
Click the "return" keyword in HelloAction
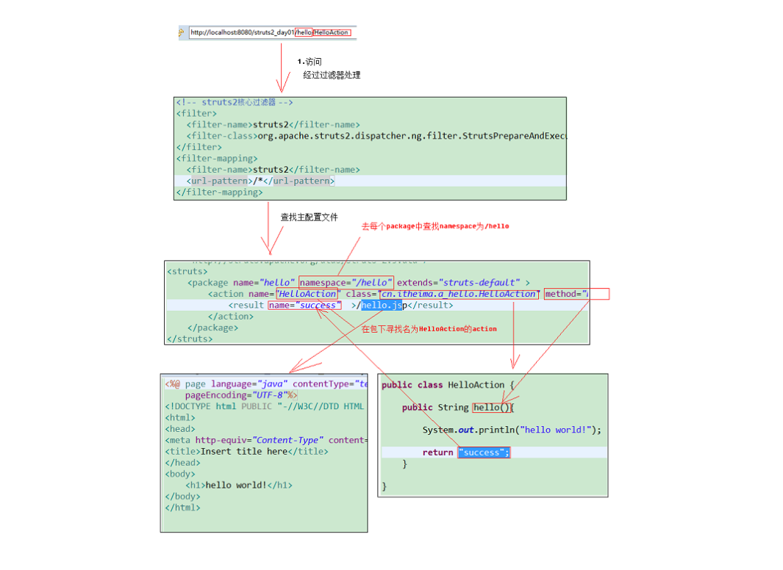(x=437, y=452)
